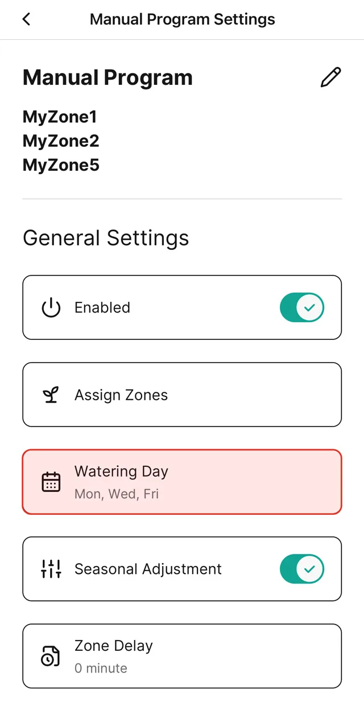This screenshot has width=364, height=714.
Task: Open the Assign Zones option
Action: pyautogui.click(x=121, y=395)
